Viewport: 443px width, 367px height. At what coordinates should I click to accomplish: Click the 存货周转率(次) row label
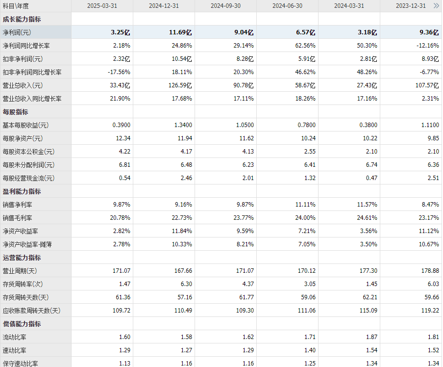pyautogui.click(x=23, y=284)
